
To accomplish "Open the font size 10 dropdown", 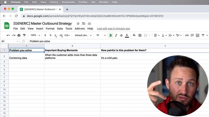I will click(x=101, y=35).
